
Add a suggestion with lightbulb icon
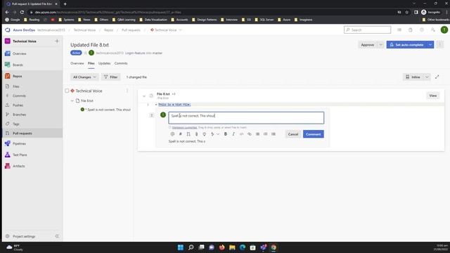point(205,134)
